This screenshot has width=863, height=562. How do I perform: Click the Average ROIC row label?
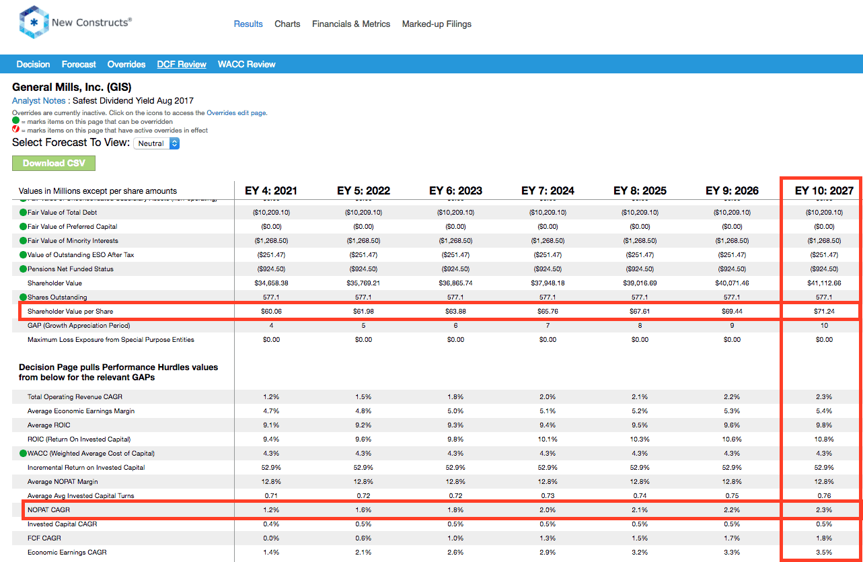pyautogui.click(x=48, y=425)
